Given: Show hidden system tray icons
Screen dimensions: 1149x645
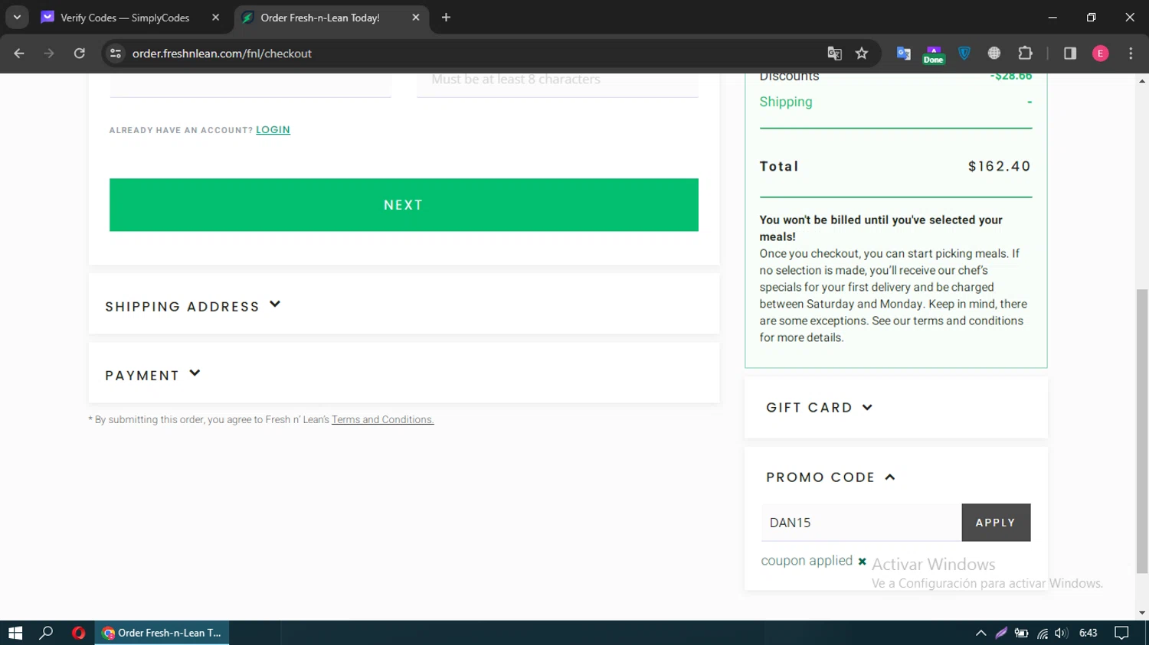Looking at the screenshot, I should 980,633.
